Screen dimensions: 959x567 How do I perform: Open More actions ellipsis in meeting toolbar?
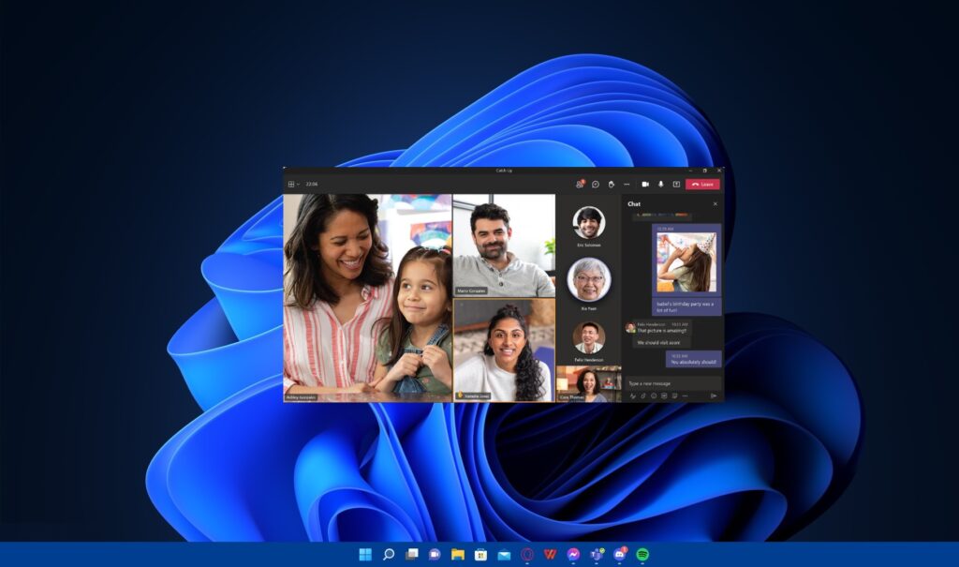(x=627, y=185)
